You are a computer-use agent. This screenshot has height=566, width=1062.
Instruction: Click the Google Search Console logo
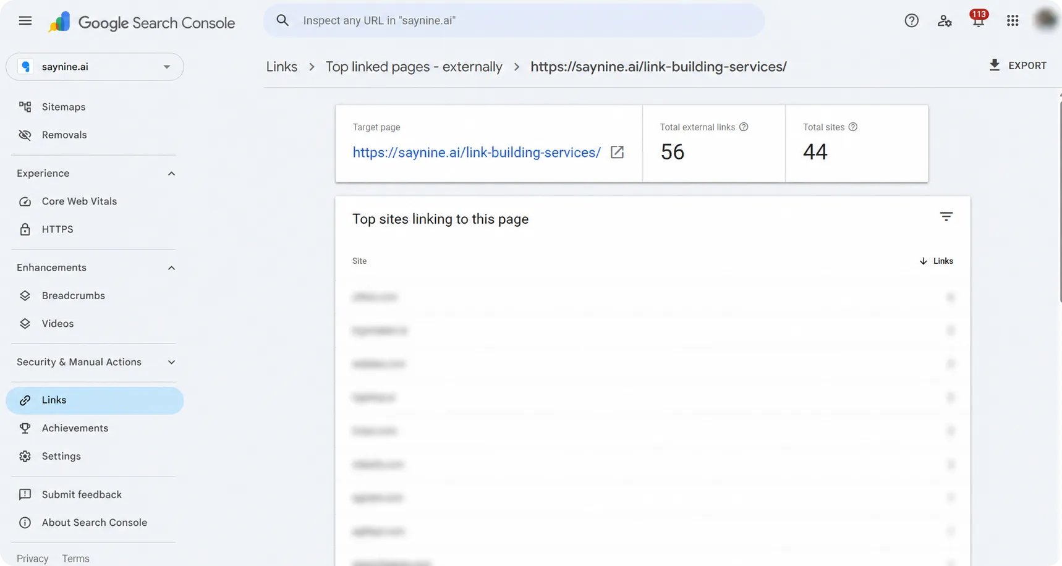coord(142,22)
